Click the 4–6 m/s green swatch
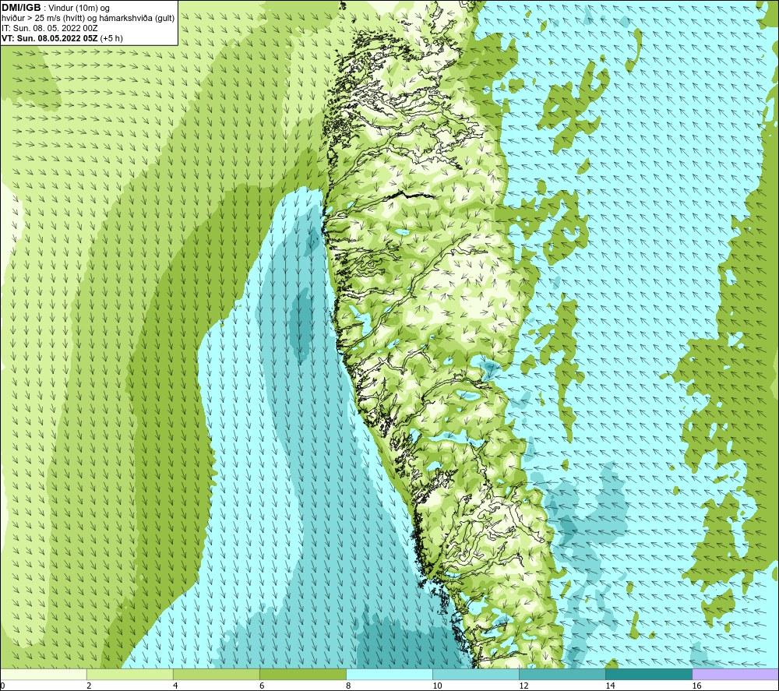Screen dimensions: 779x691 click(x=216, y=674)
